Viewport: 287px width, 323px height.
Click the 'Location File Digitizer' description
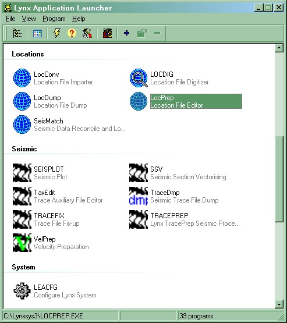(x=179, y=82)
